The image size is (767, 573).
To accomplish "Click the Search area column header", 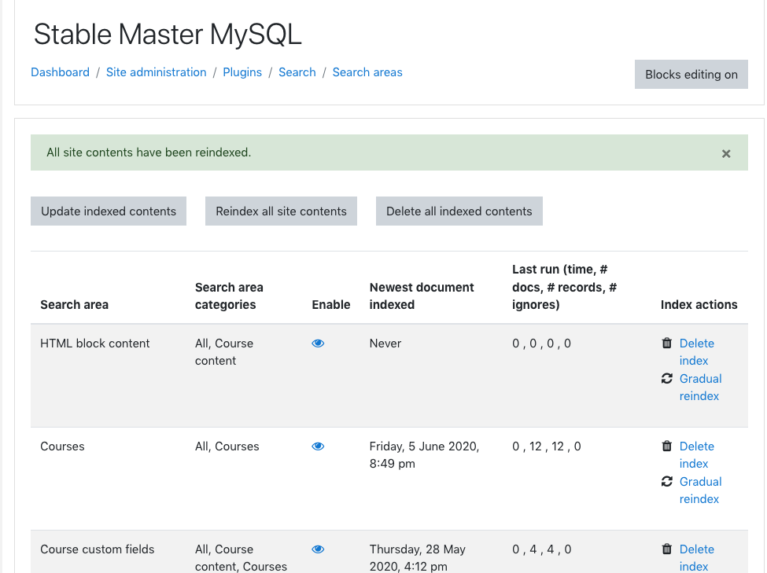I will coord(75,305).
